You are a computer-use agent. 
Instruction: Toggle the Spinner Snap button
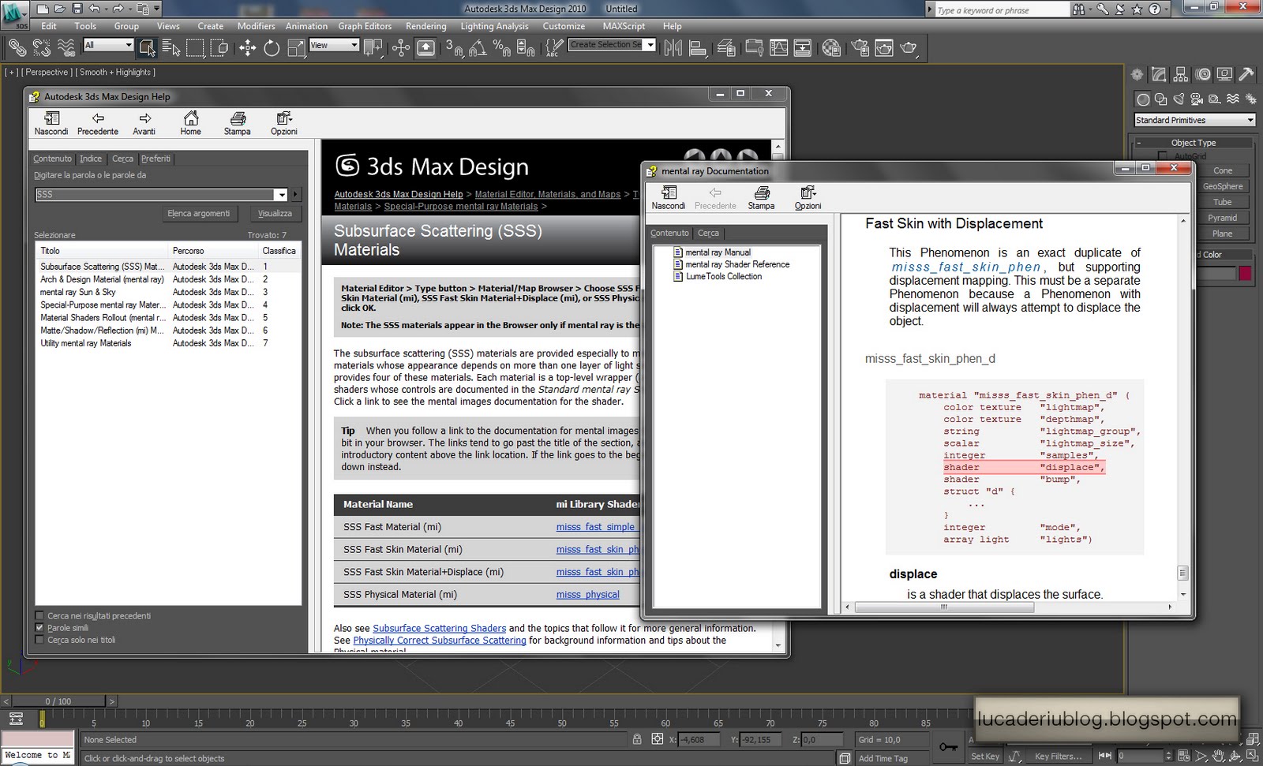point(526,48)
